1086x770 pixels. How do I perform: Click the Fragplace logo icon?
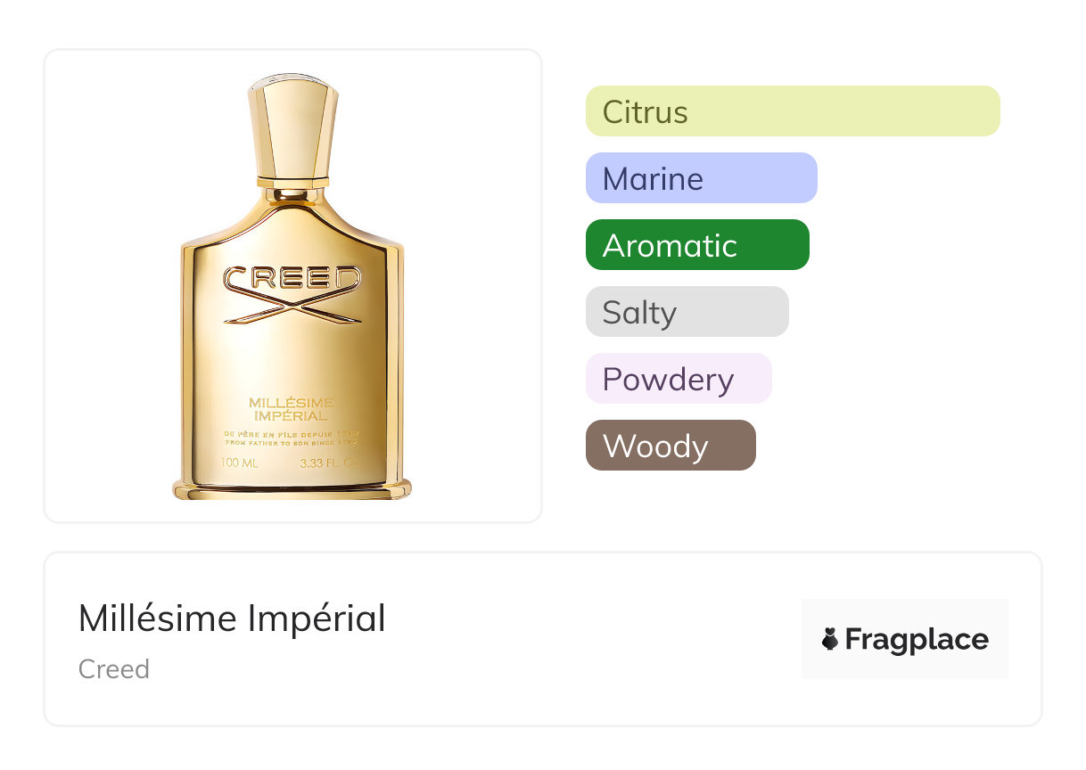click(830, 639)
